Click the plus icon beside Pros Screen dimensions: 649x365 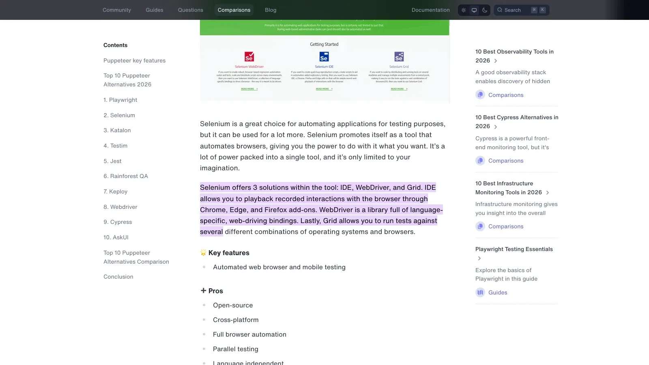click(x=203, y=290)
